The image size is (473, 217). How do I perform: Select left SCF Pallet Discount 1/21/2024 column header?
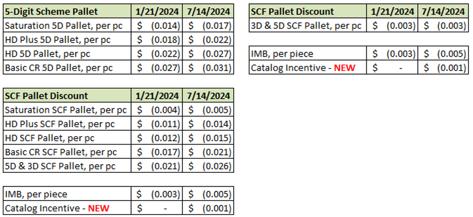[x=157, y=96]
